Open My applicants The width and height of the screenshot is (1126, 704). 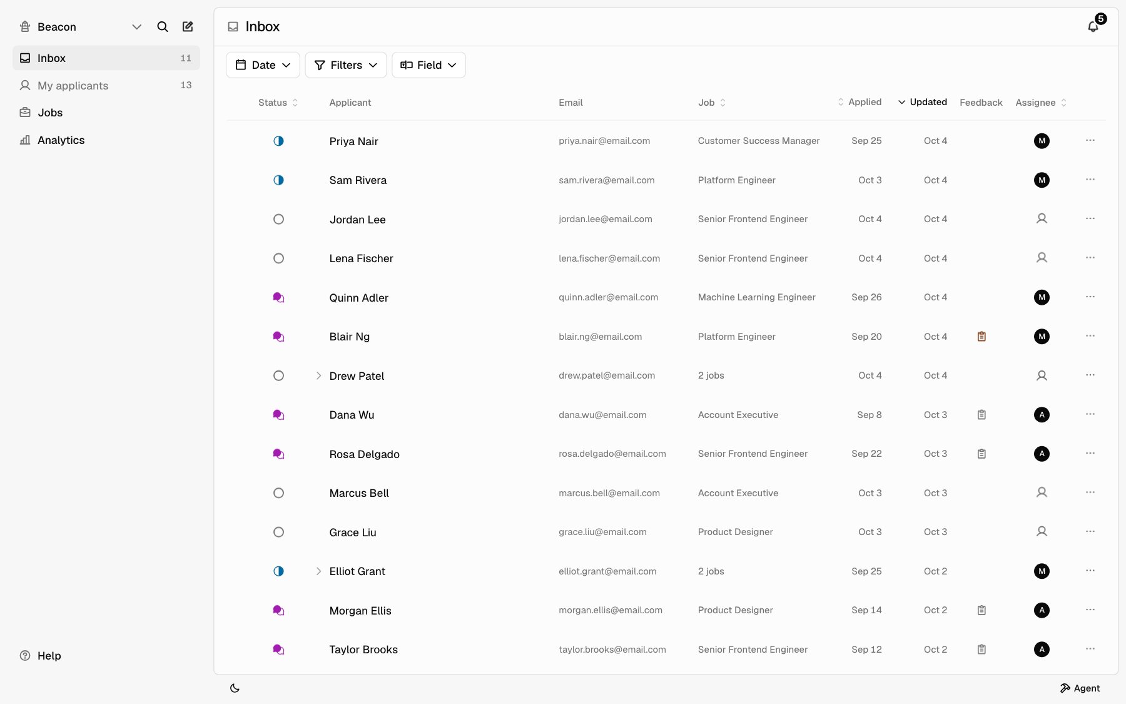point(106,85)
